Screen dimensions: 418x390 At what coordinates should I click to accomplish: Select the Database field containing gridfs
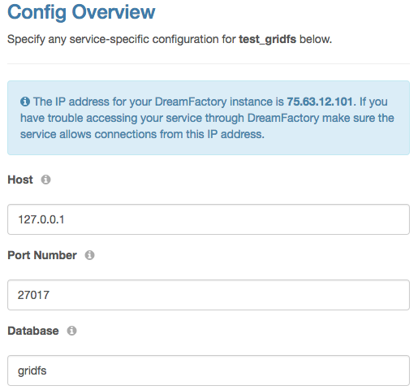(209, 370)
